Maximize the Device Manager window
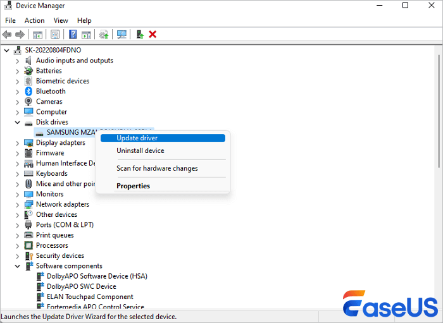This screenshot has width=443, height=323. tap(405, 5)
